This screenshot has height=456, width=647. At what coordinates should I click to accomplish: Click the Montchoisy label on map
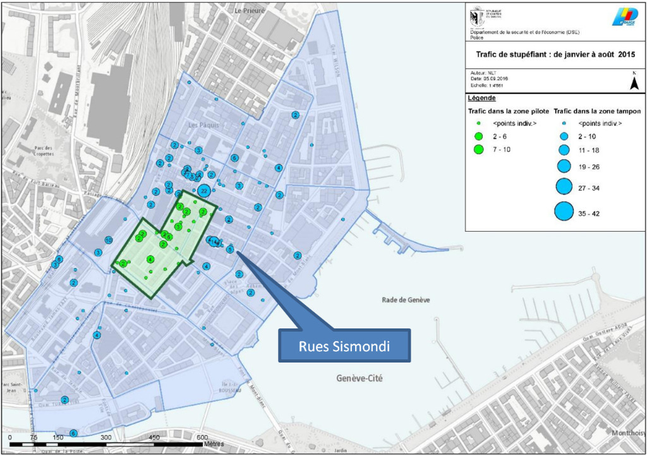coord(627,433)
